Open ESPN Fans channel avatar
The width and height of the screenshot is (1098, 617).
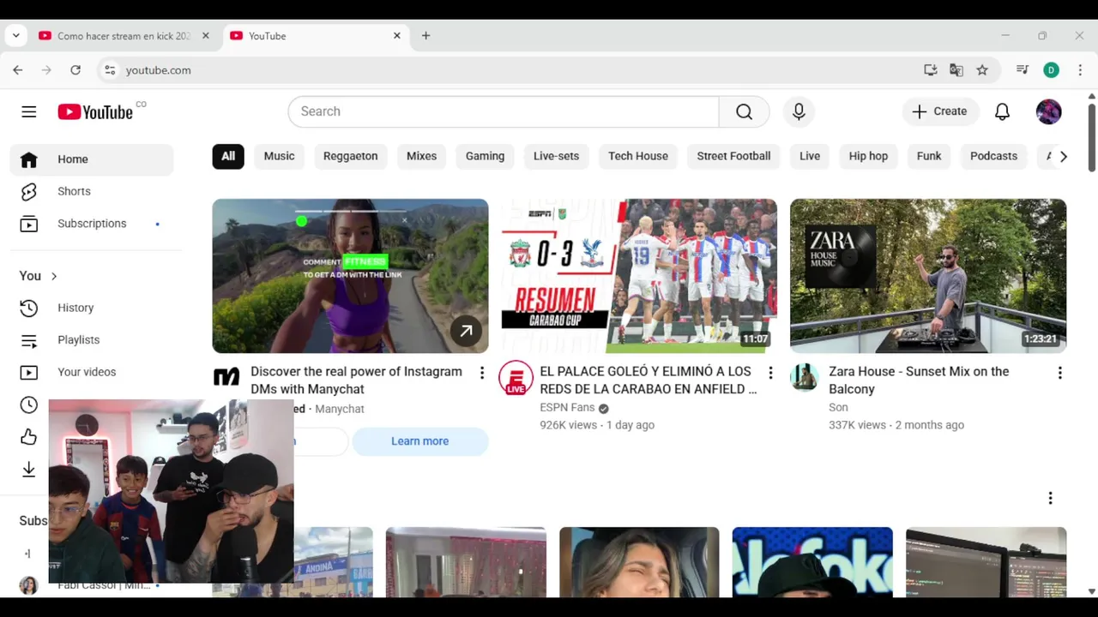[516, 378]
